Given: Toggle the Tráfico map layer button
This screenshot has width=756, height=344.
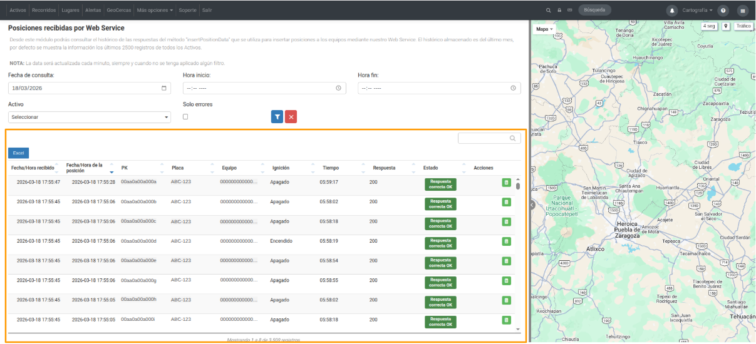Looking at the screenshot, I should [743, 26].
